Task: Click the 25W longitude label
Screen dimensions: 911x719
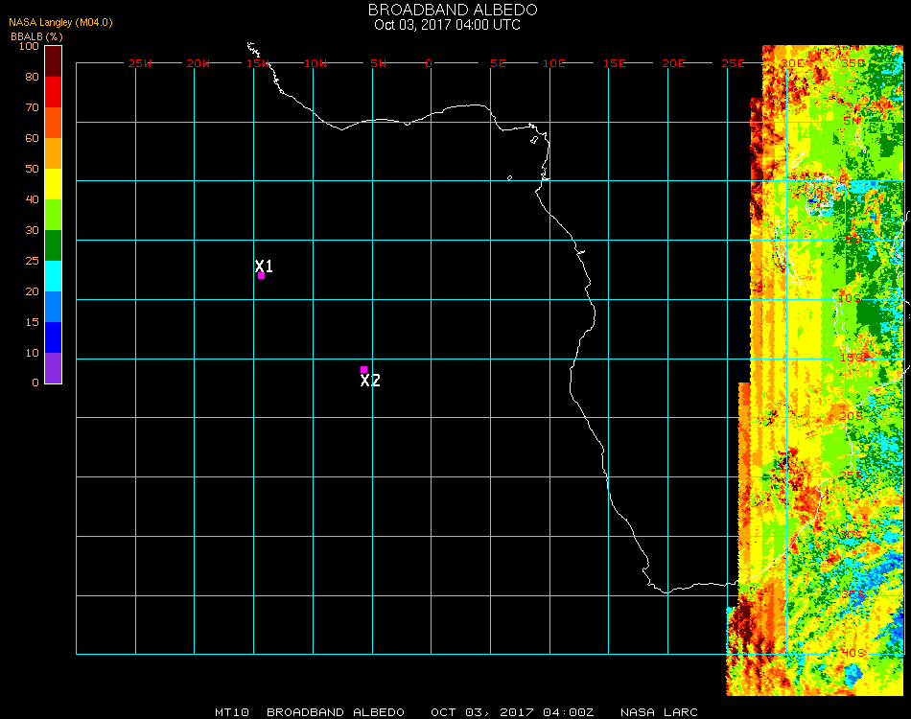Action: tap(140, 63)
